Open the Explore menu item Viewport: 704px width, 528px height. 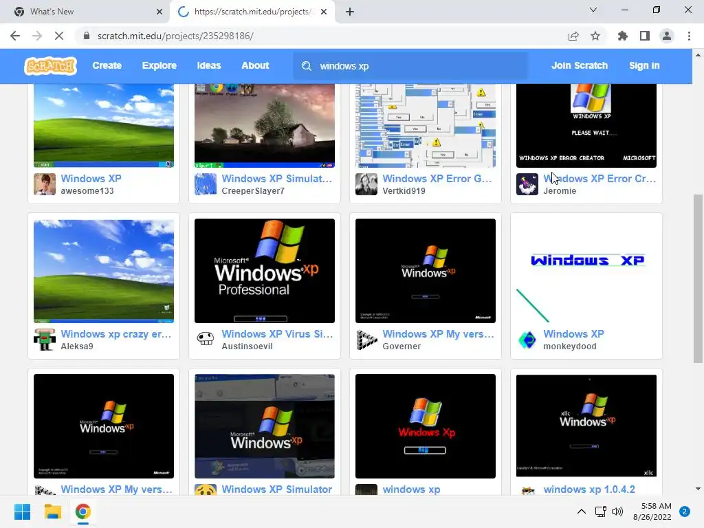(159, 65)
